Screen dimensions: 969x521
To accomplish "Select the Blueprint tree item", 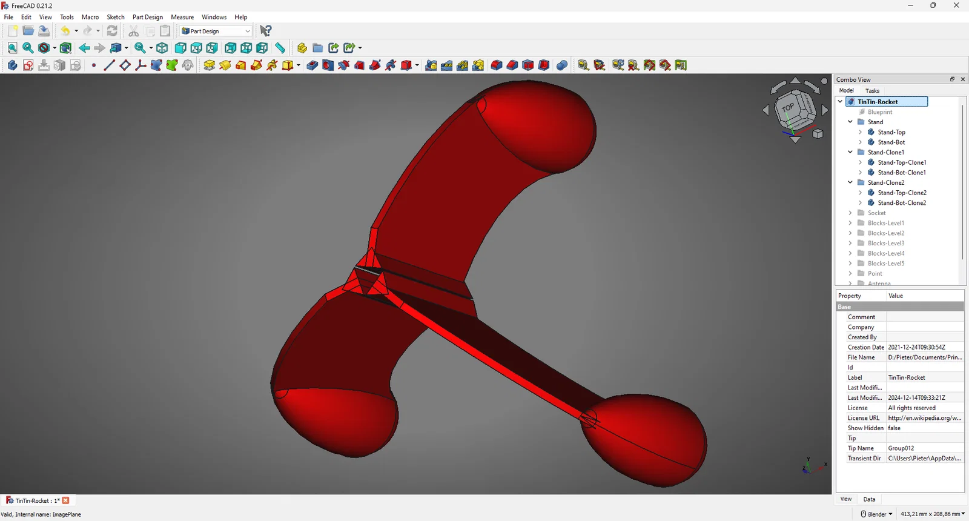I will (880, 112).
